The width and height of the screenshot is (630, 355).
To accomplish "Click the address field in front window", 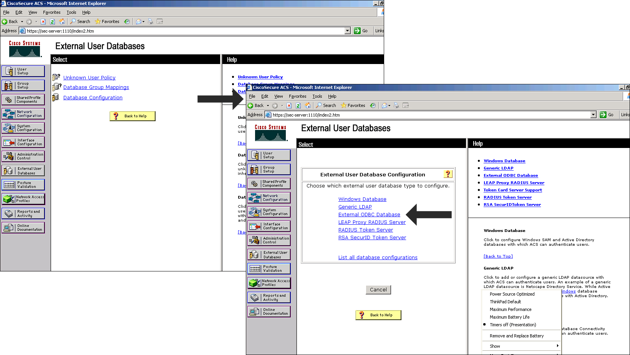I will pos(430,115).
